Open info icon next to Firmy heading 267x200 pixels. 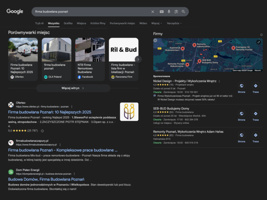261,35
